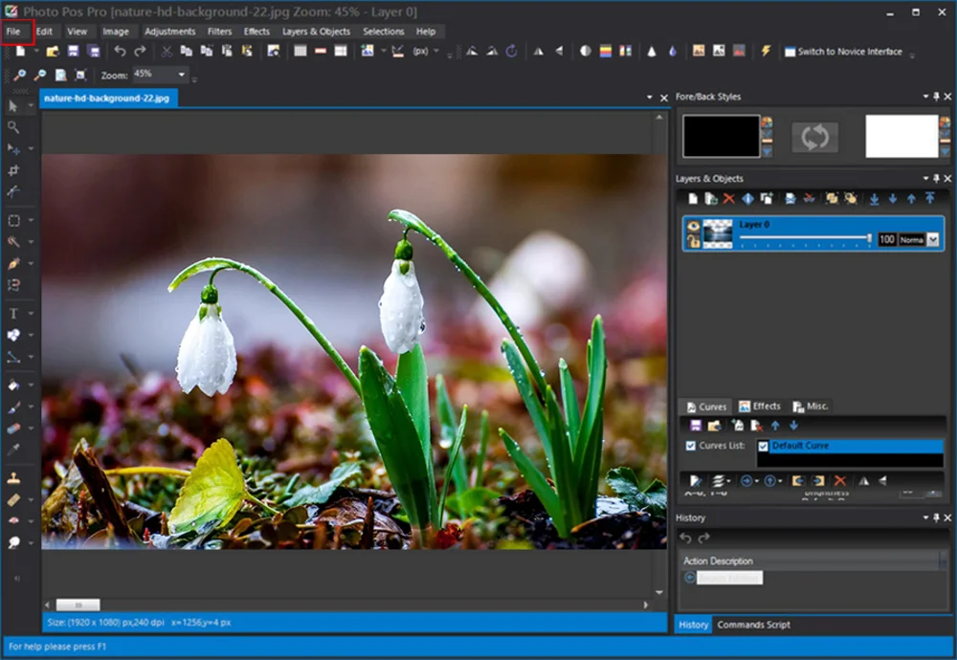Select the Crop tool in left toolbox
This screenshot has height=660, width=957.
[x=13, y=170]
